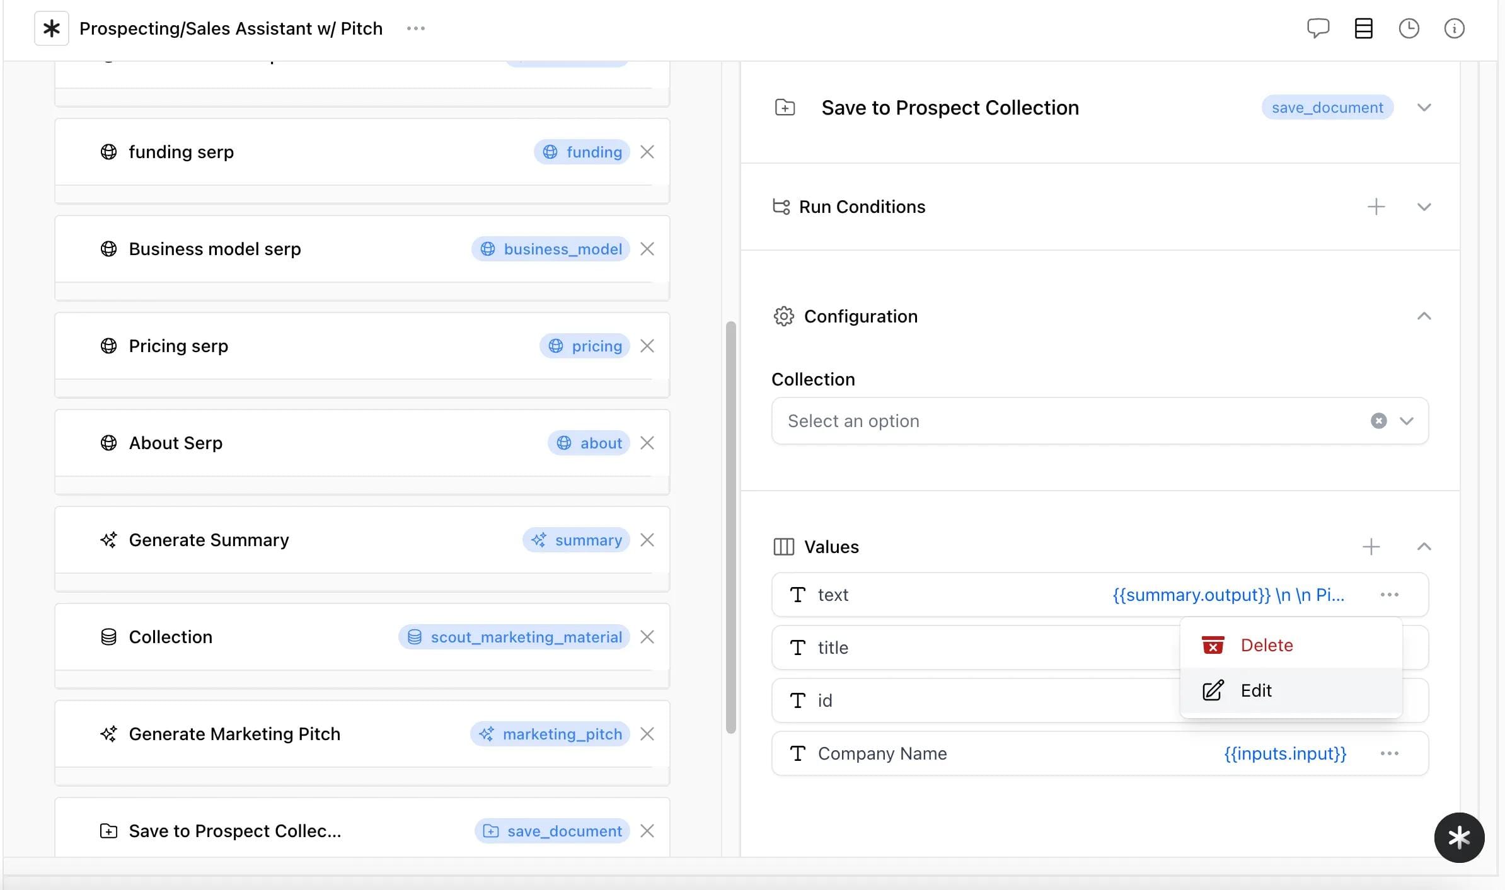This screenshot has width=1505, height=890.
Task: Remove the funding serp step
Action: pos(647,152)
